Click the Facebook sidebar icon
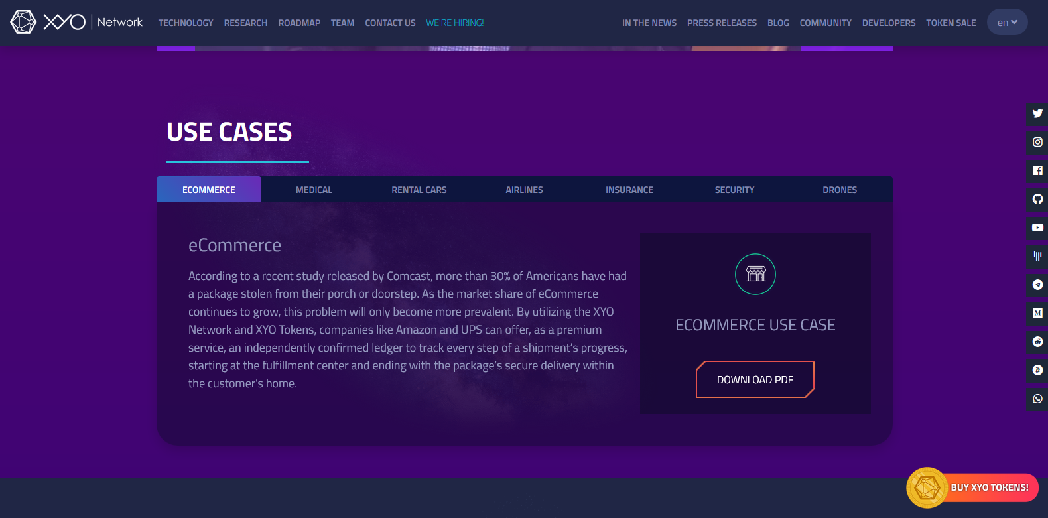 coord(1037,170)
